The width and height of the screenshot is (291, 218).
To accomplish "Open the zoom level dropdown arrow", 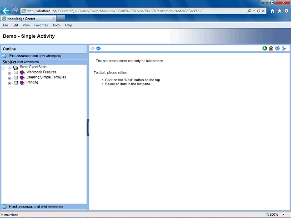I will tap(283, 215).
